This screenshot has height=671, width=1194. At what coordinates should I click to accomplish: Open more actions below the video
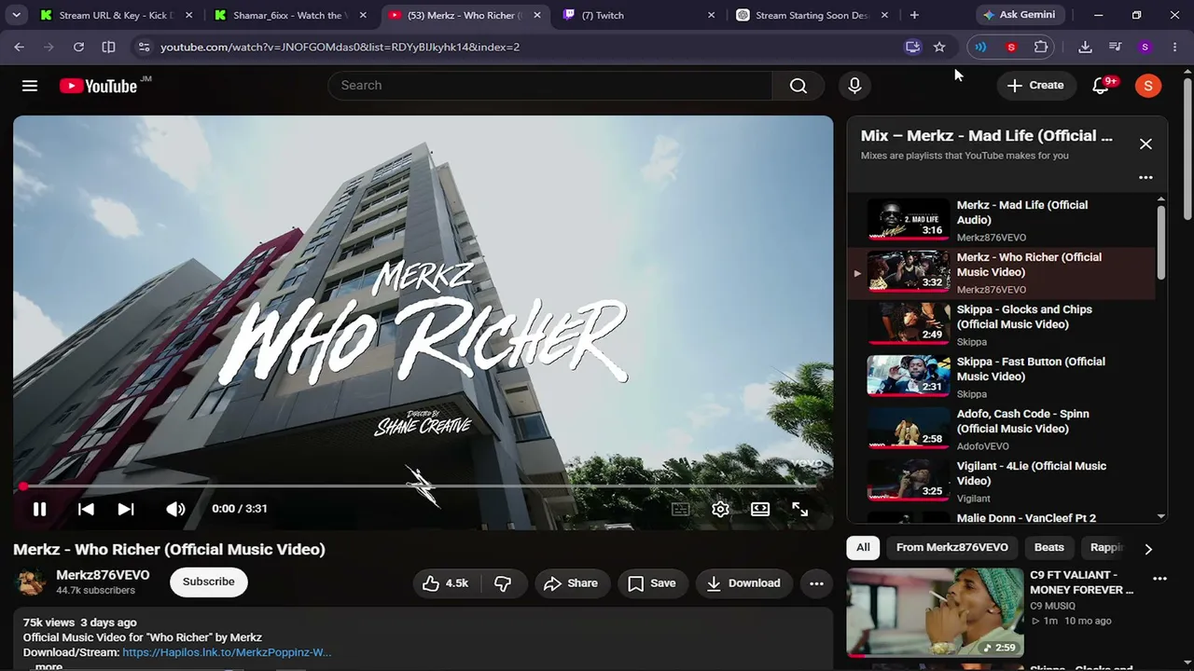pyautogui.click(x=816, y=583)
